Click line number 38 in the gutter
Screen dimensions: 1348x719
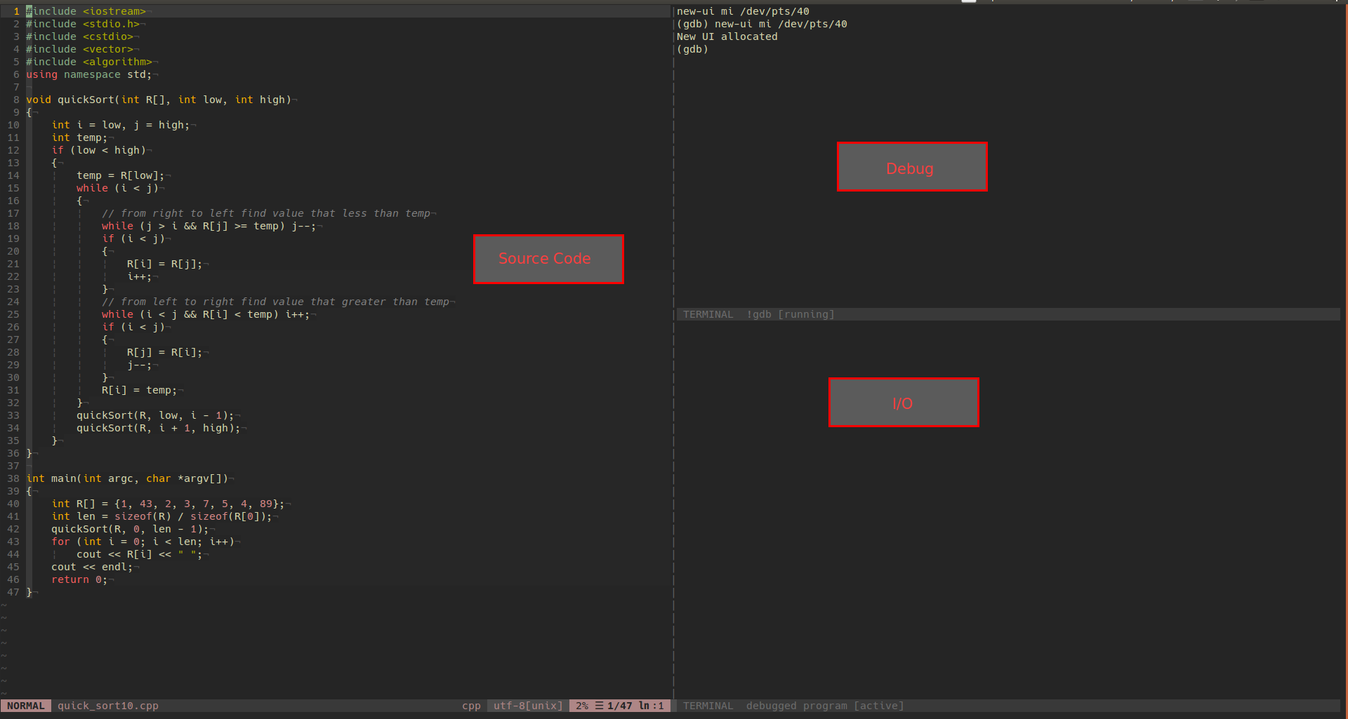(13, 478)
